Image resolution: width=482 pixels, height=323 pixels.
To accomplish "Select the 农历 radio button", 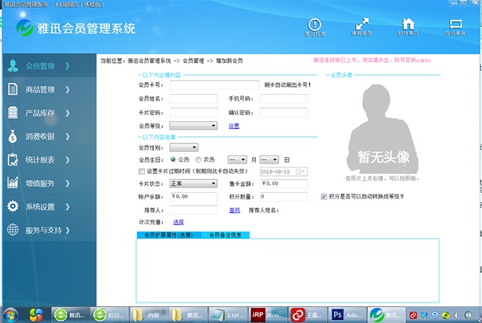I will pos(199,160).
